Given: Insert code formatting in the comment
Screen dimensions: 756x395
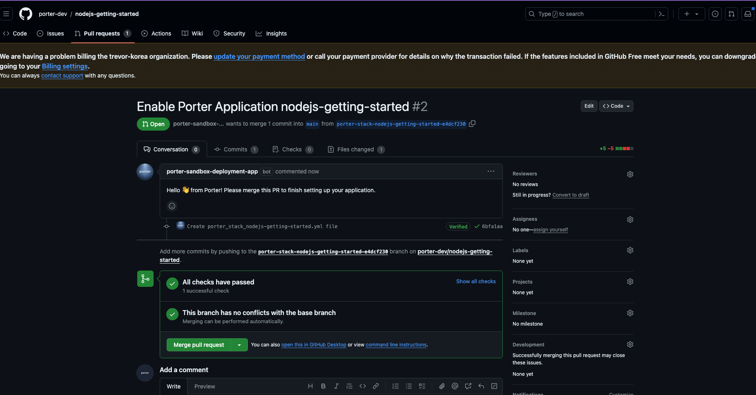Looking at the screenshot, I should point(363,386).
